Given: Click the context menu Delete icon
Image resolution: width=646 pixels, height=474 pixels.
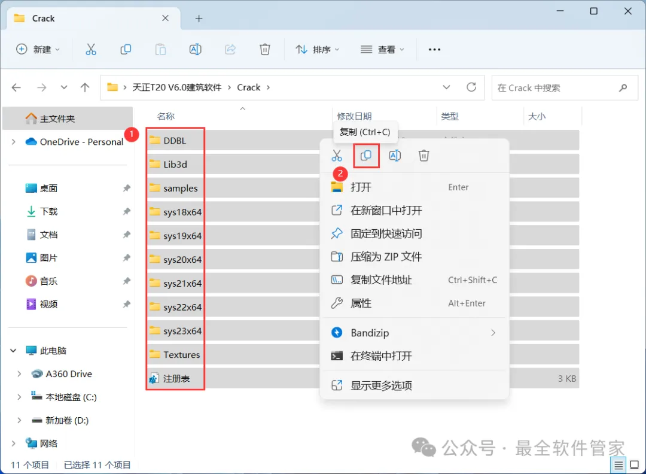Looking at the screenshot, I should pos(424,156).
